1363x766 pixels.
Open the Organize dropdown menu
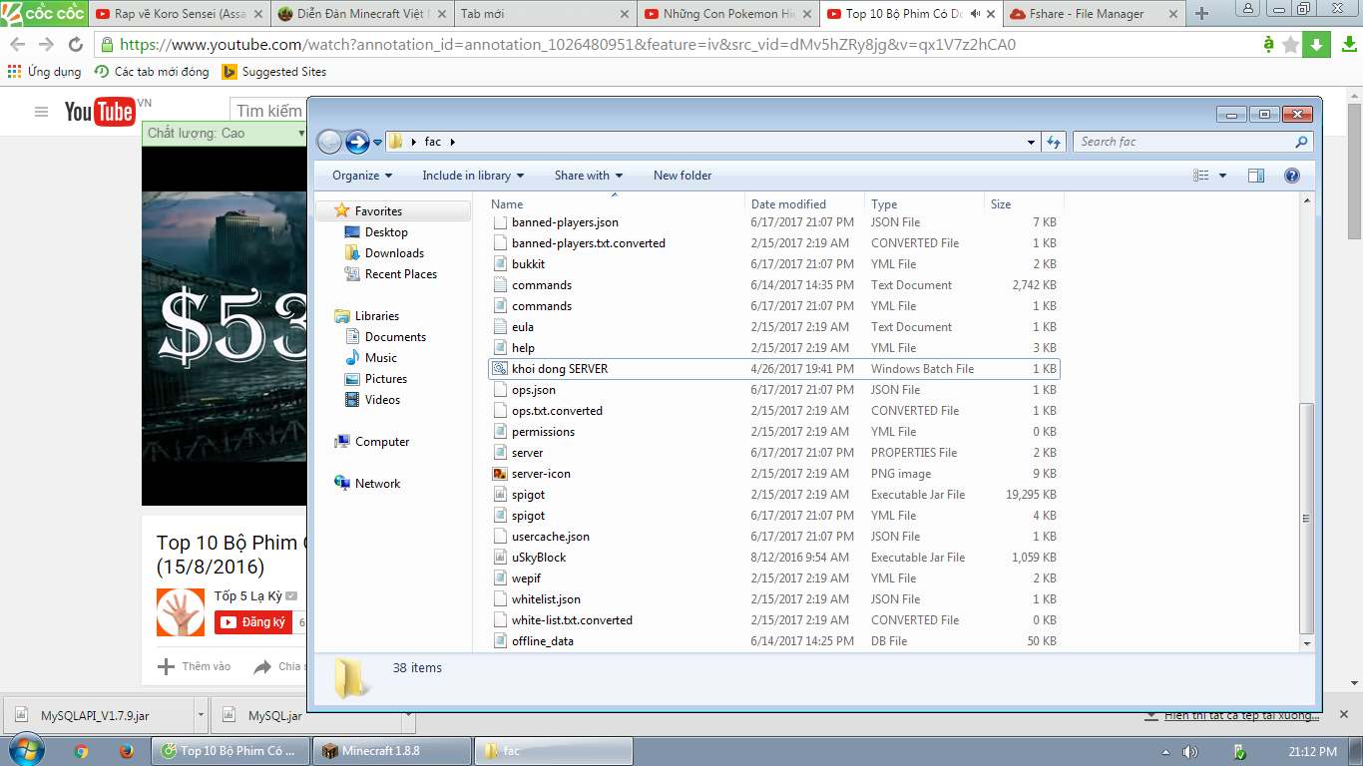click(x=362, y=176)
